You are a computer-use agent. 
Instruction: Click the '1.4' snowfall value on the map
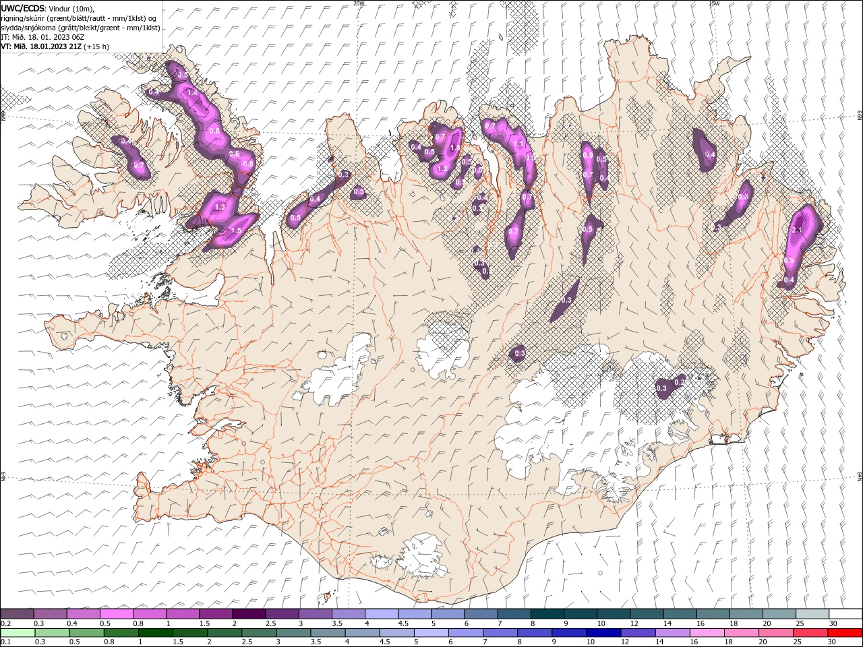coord(192,93)
